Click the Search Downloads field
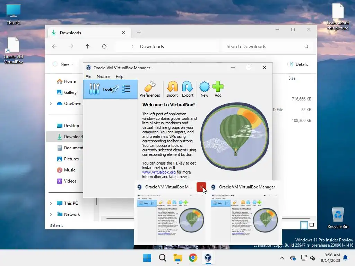The width and height of the screenshot is (355, 266). [x=267, y=46]
